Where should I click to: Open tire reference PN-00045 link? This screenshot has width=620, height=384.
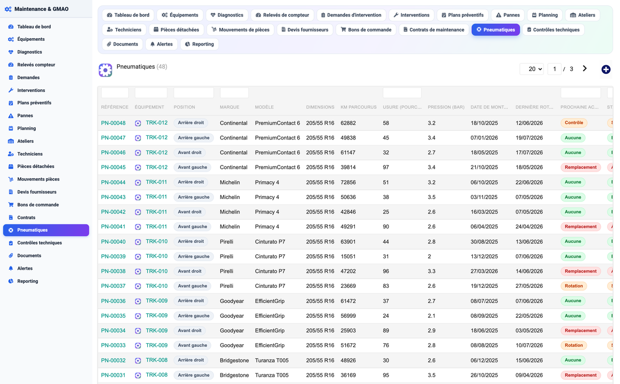click(113, 167)
